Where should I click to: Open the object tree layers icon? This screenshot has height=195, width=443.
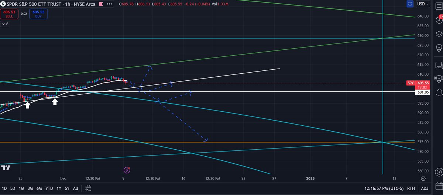(x=439, y=33)
